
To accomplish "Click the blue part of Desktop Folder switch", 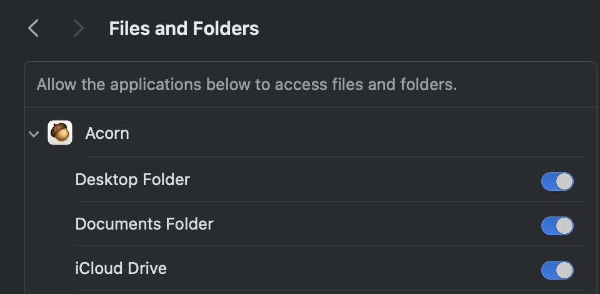I will click(x=548, y=181).
